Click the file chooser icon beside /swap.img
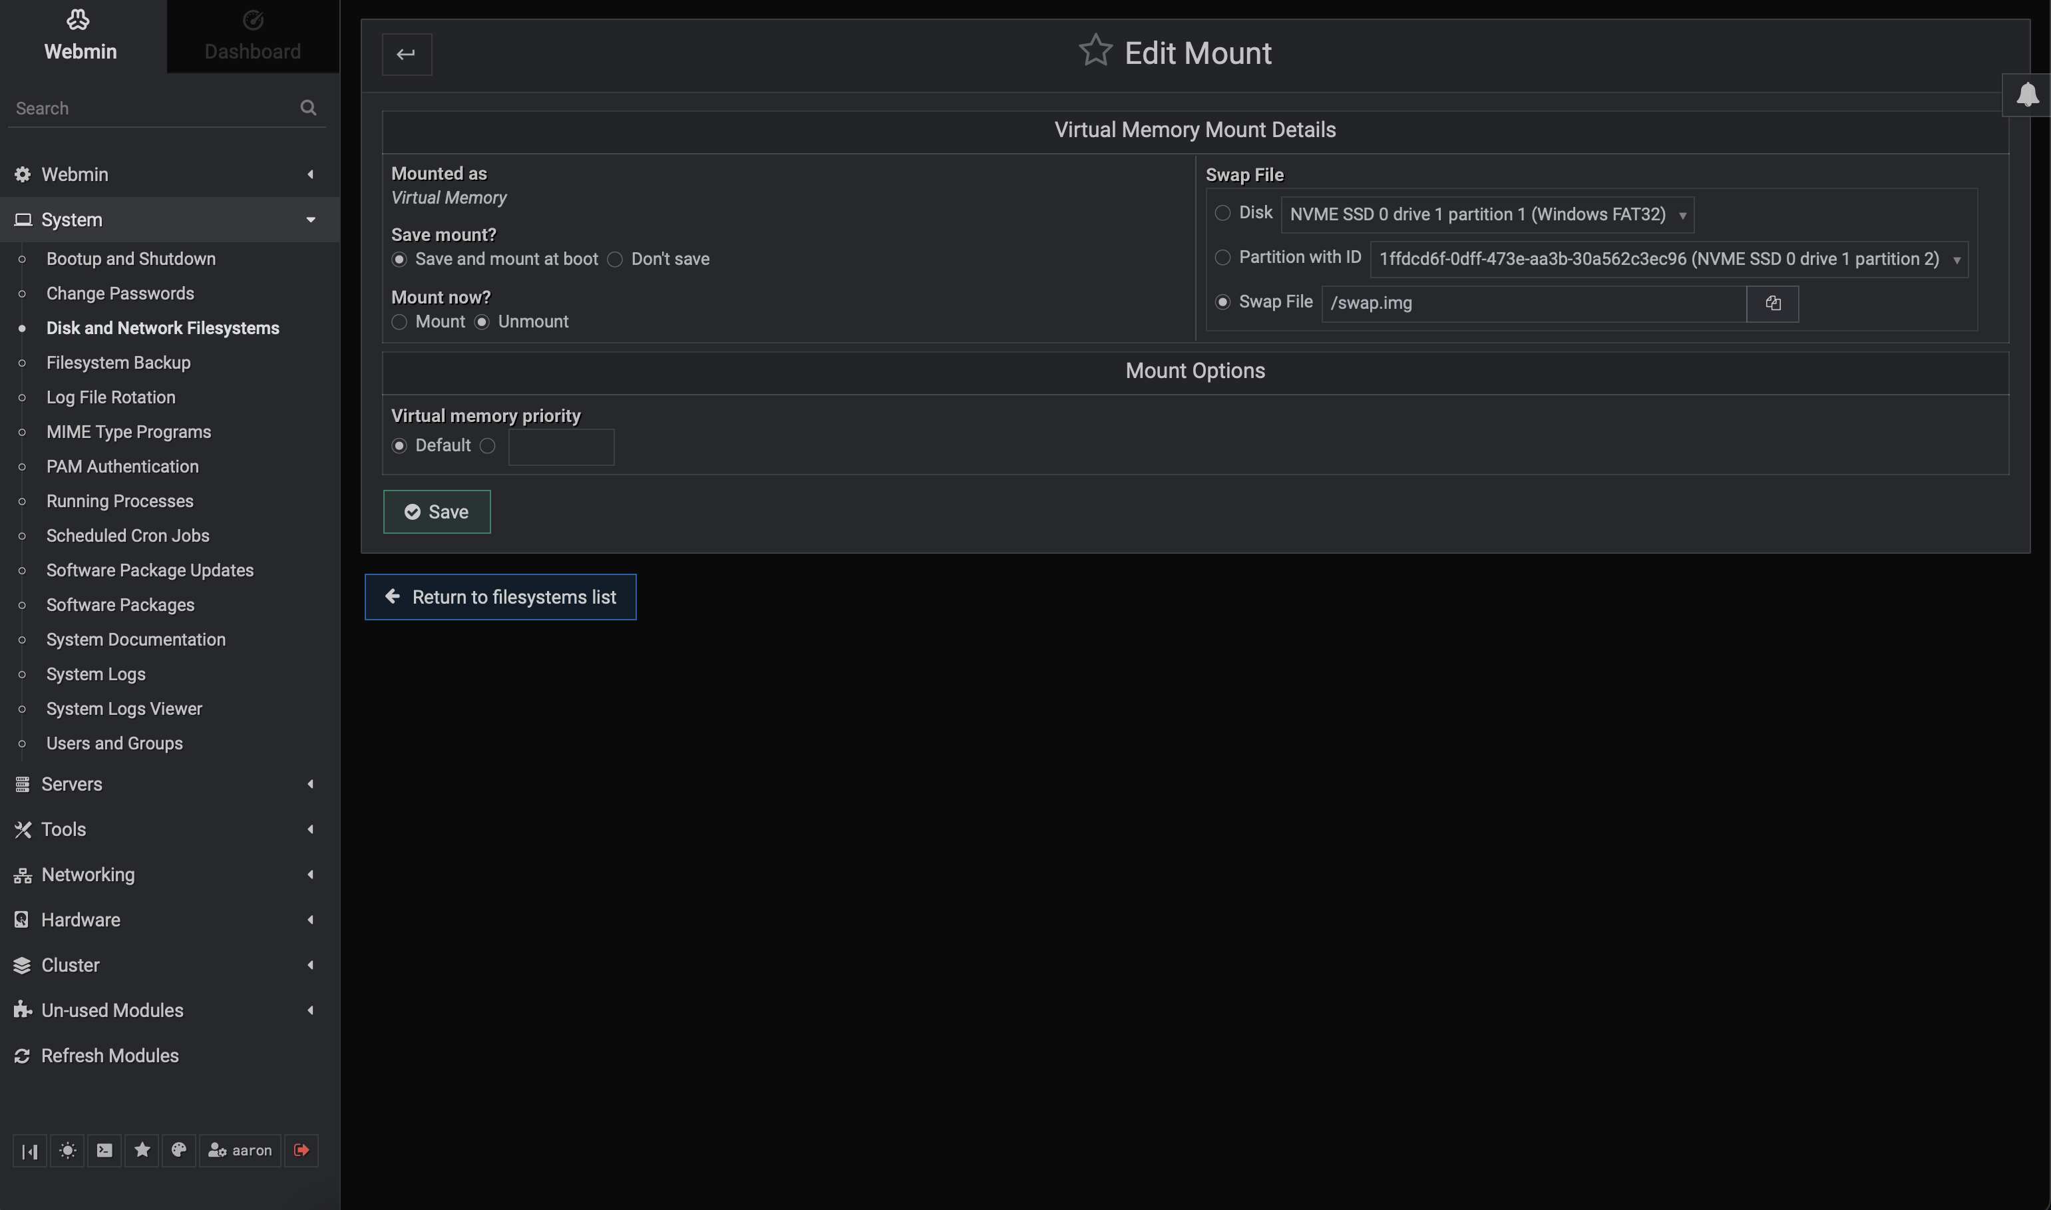This screenshot has width=2051, height=1210. pos(1772,303)
